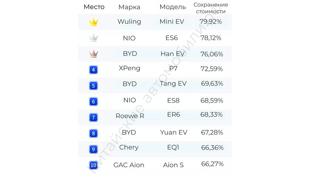
Task: Click the Wuling brand cell
Action: click(x=129, y=22)
